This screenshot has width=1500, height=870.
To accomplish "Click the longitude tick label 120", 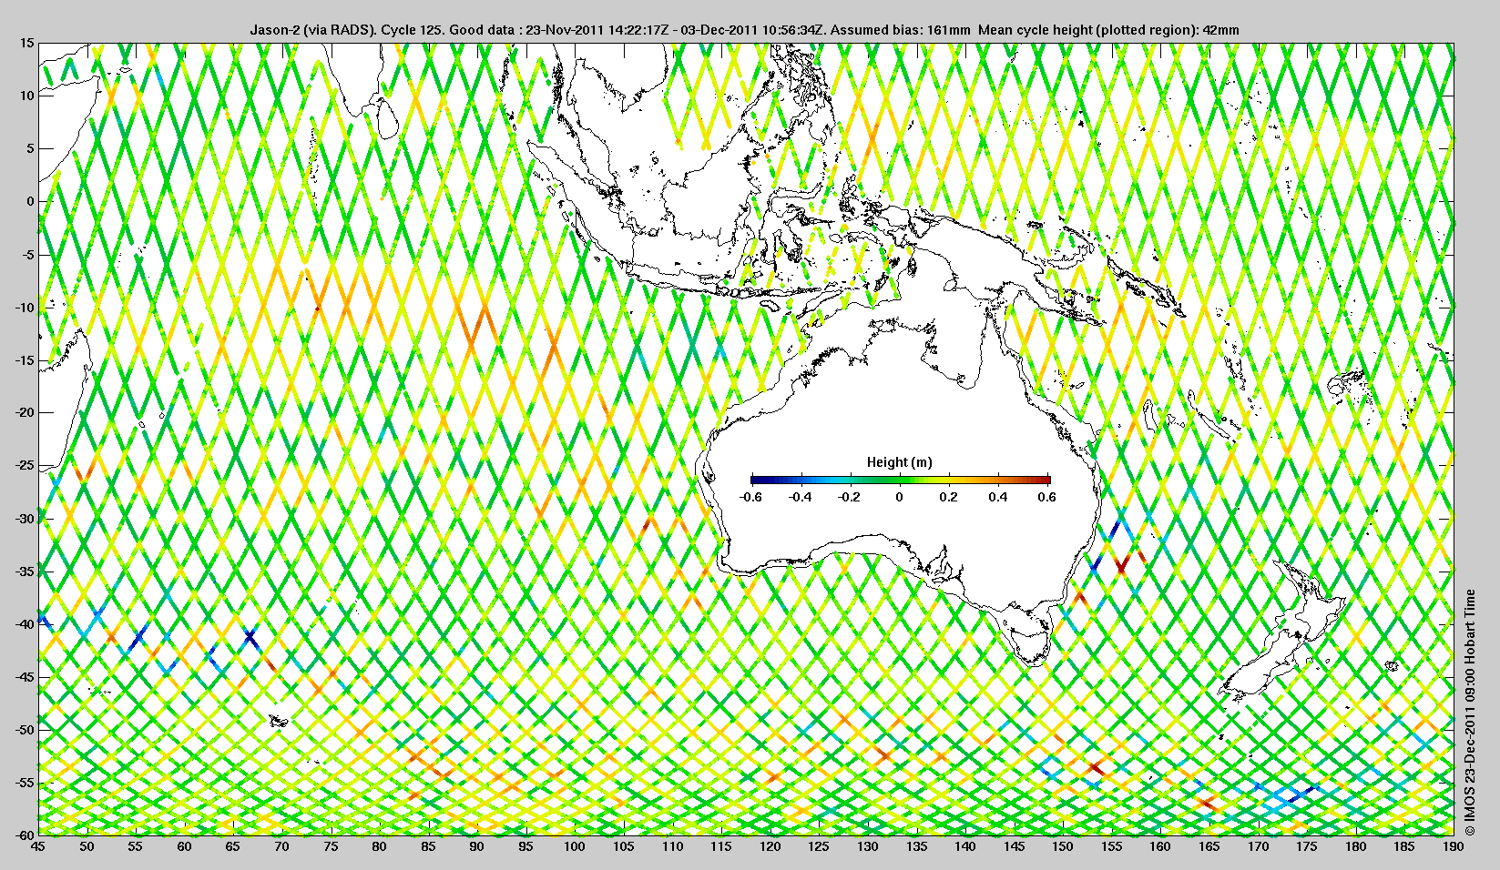I will [770, 846].
